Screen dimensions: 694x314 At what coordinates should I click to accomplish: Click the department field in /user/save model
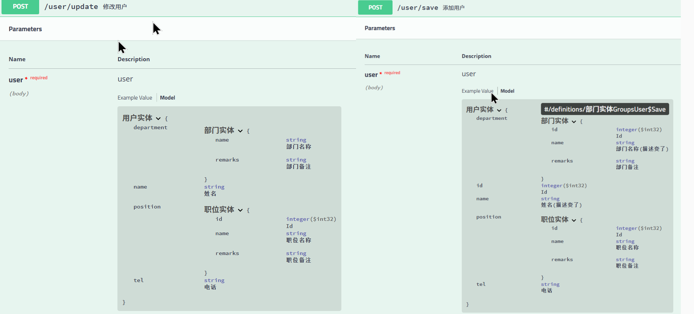click(x=492, y=118)
